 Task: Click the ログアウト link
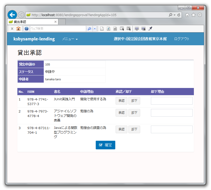[182, 39]
